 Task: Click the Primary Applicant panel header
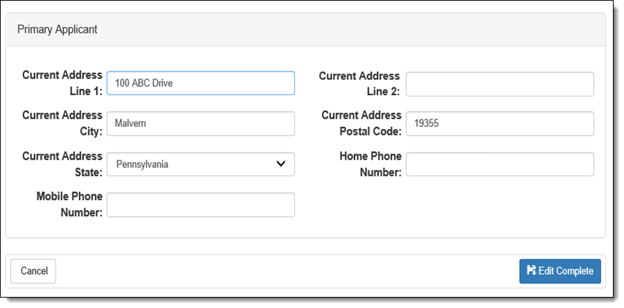click(x=305, y=29)
